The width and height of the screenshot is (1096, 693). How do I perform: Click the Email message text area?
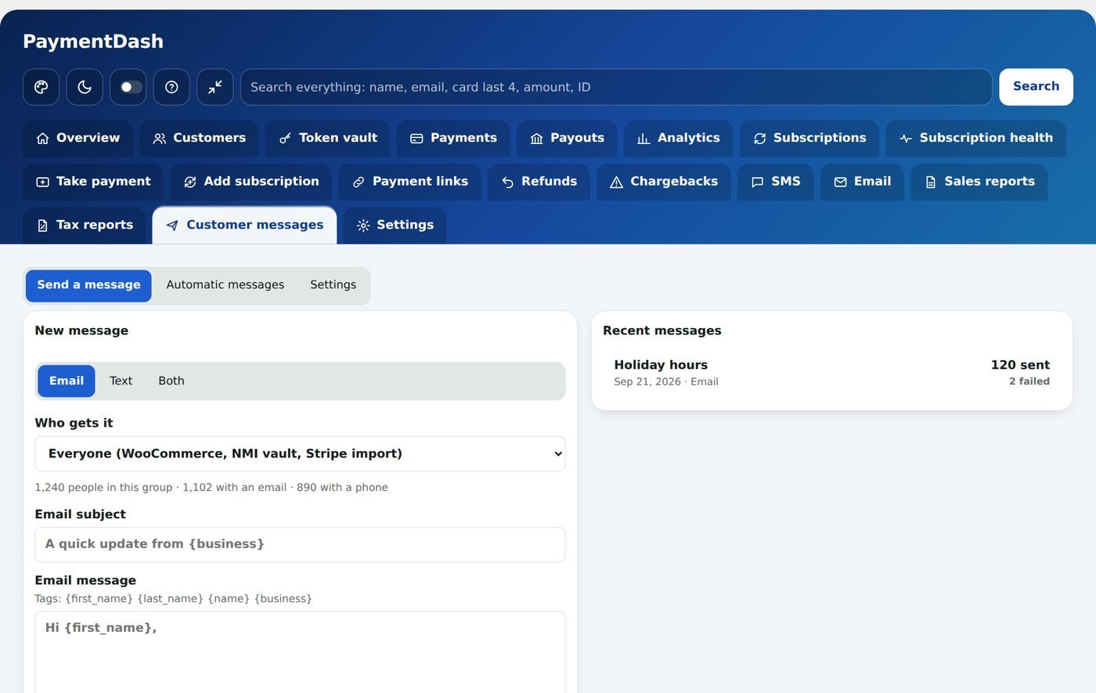pyautogui.click(x=300, y=652)
